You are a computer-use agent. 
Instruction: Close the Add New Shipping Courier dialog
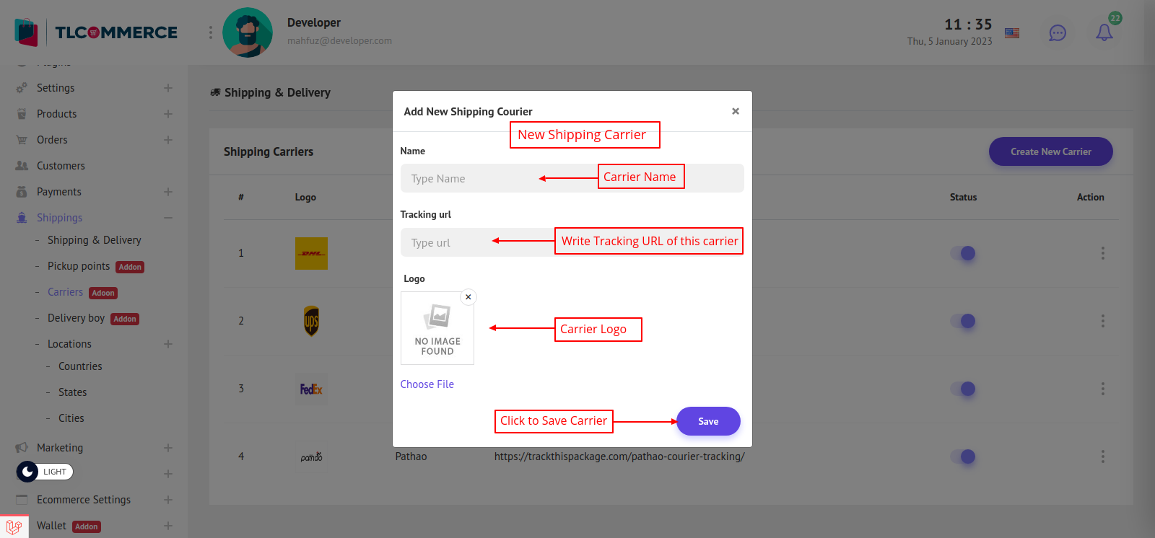[735, 111]
